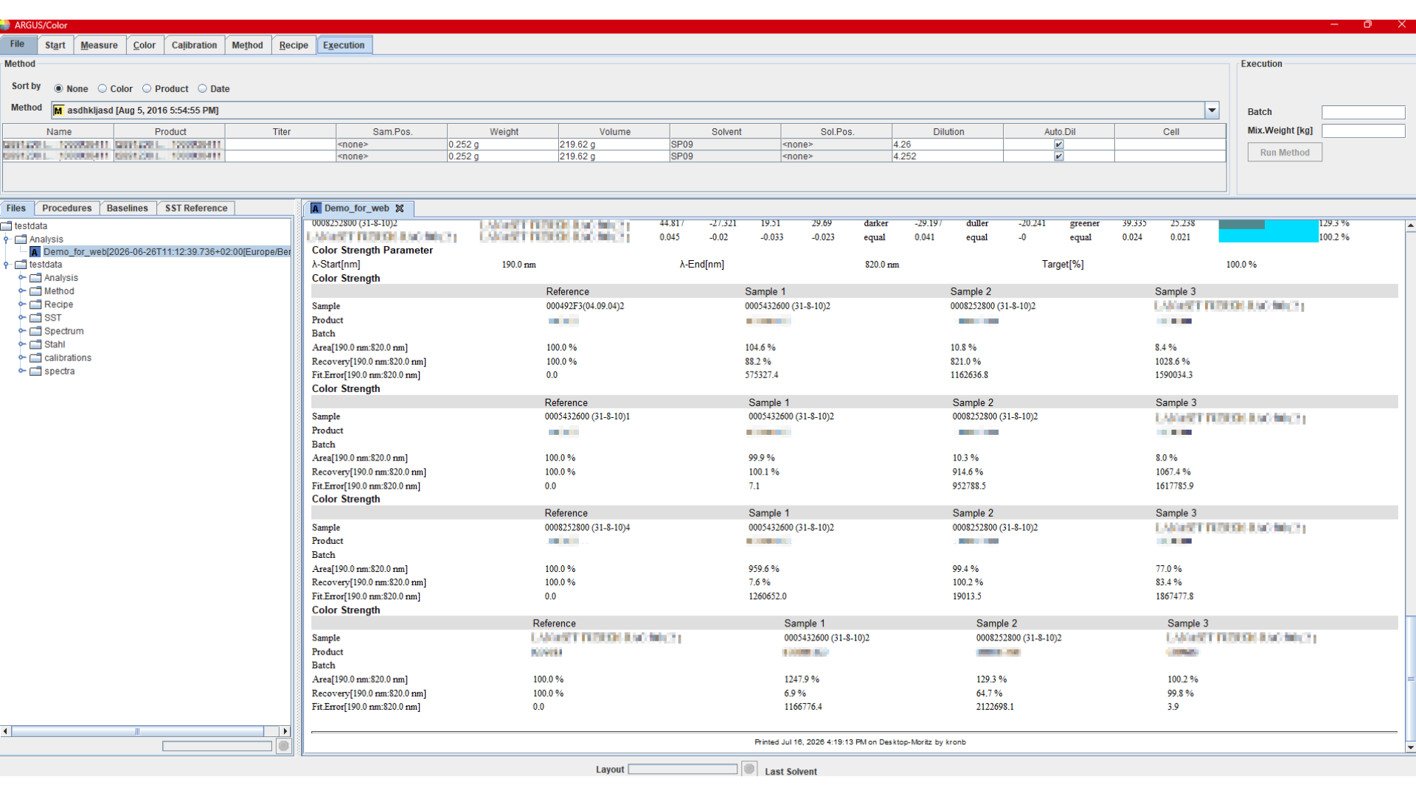Click the Method folder icon in tree

tap(35, 291)
